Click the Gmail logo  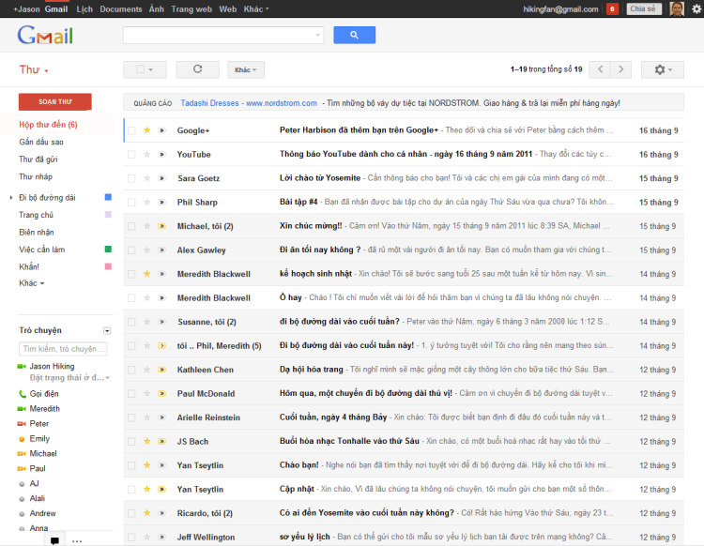[45, 35]
